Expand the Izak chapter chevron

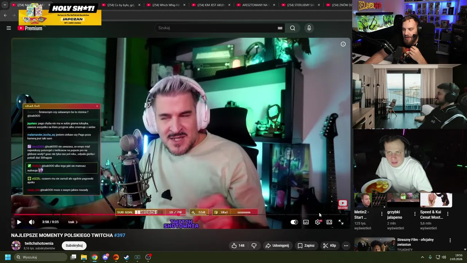click(76, 222)
